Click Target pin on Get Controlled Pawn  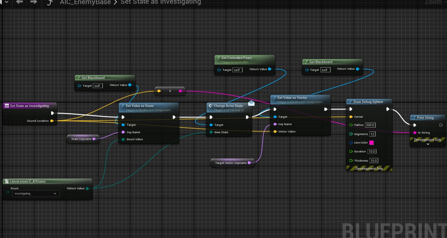(219, 70)
